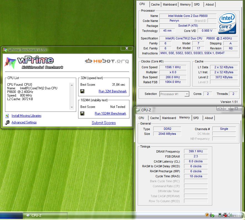The width and height of the screenshot is (245, 220).
Task: Open SPD tab in lower CPU-Z window
Action: pyautogui.click(x=196, y=118)
